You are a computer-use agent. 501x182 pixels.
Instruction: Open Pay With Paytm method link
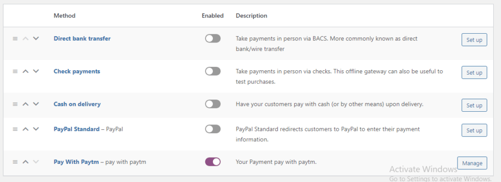(x=76, y=162)
